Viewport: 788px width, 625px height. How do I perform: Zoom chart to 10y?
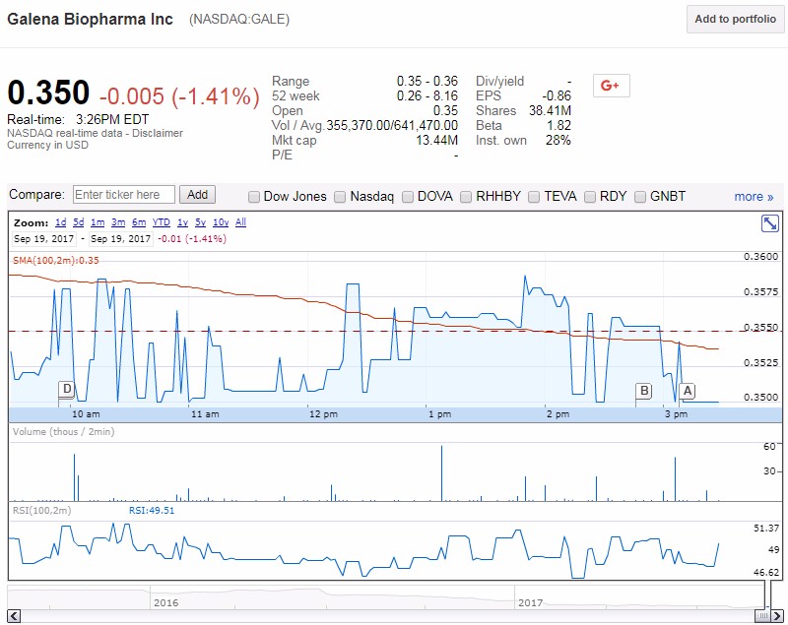click(221, 222)
